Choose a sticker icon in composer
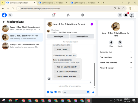Screen dimensions: 138x103 pyautogui.click(x=55, y=92)
